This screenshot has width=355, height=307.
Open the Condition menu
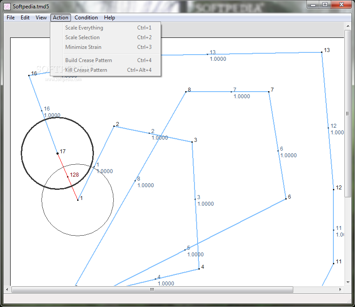click(86, 18)
